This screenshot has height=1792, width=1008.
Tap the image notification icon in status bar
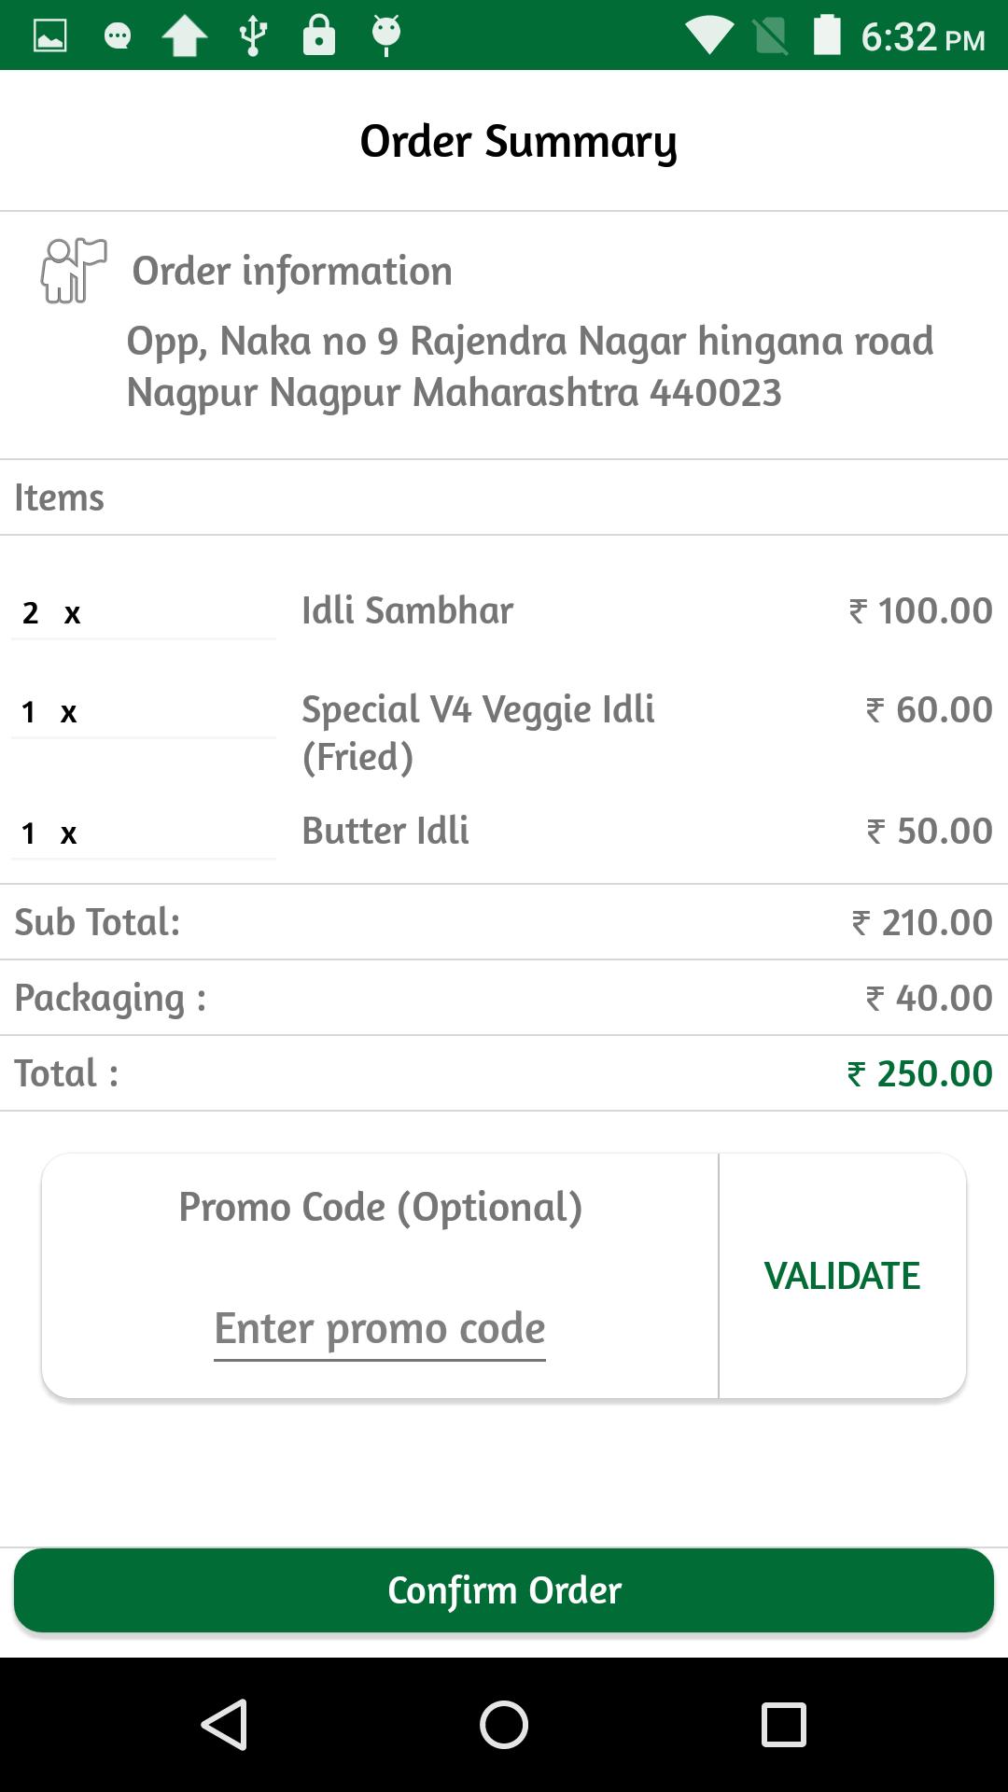(x=50, y=36)
